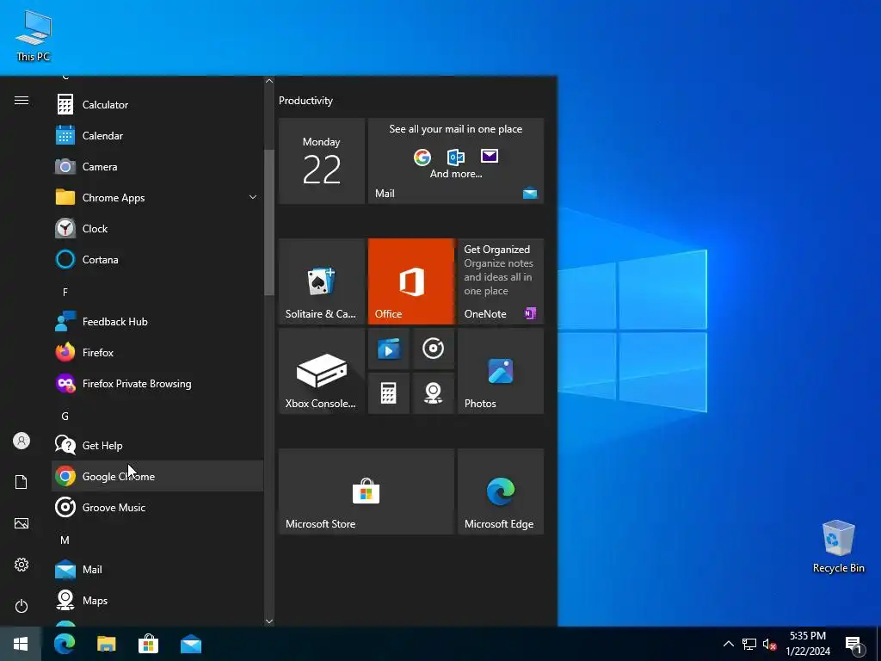
Task: Open Pictures from the Start sidebar
Action: point(22,523)
